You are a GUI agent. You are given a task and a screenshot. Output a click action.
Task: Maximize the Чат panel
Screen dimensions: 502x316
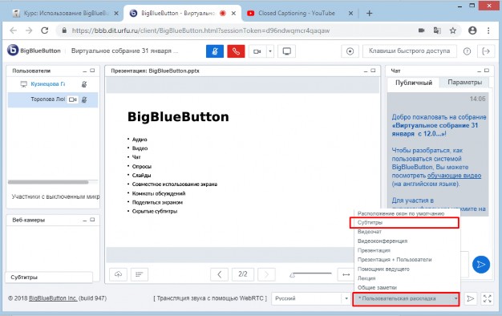pyautogui.click(x=487, y=71)
